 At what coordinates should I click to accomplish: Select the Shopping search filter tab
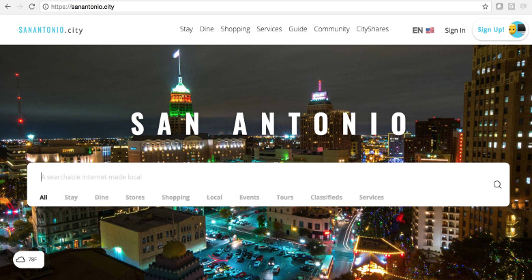click(176, 198)
